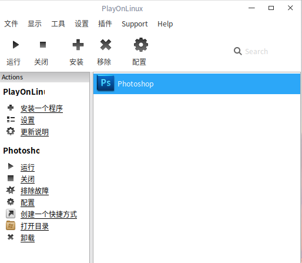Screen dimensions: 302x263
Task: Maximize the PlayOnLinux window
Action: (271, 8)
